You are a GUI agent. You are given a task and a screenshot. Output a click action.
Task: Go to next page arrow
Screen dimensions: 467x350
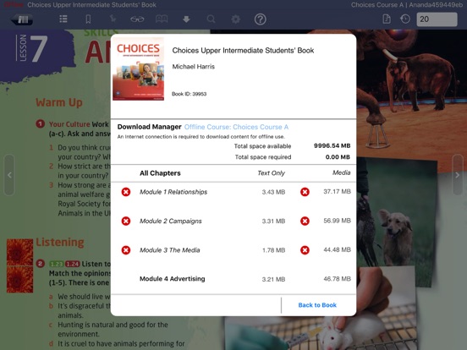tap(458, 175)
